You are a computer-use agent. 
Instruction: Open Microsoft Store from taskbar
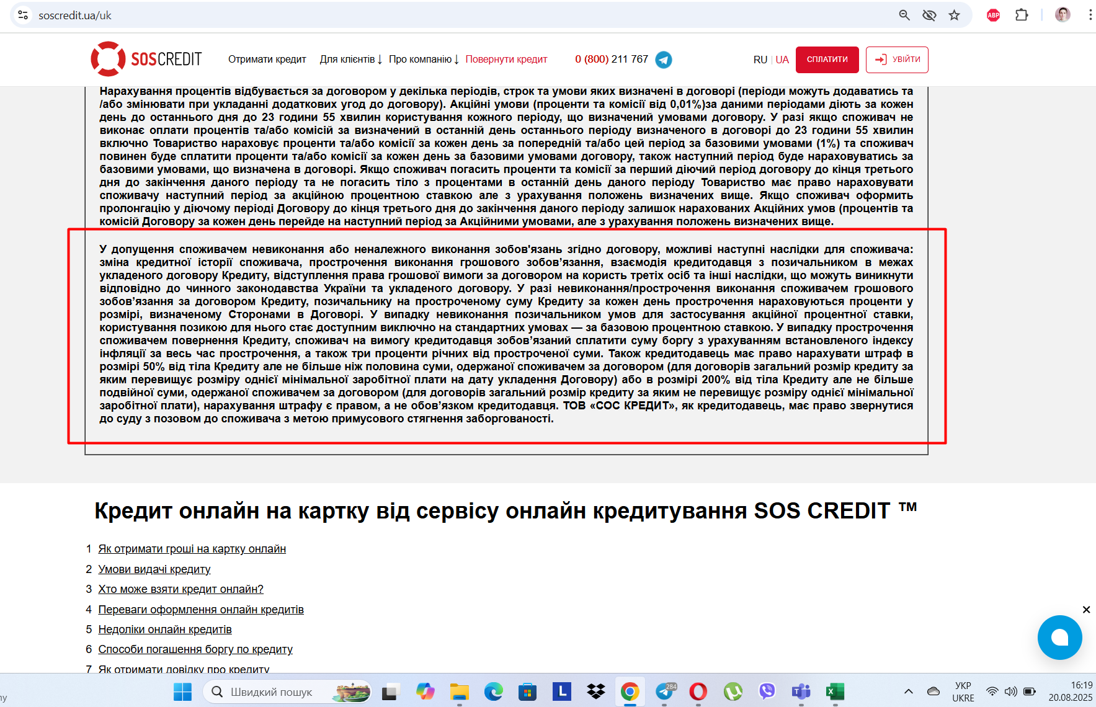point(527,691)
